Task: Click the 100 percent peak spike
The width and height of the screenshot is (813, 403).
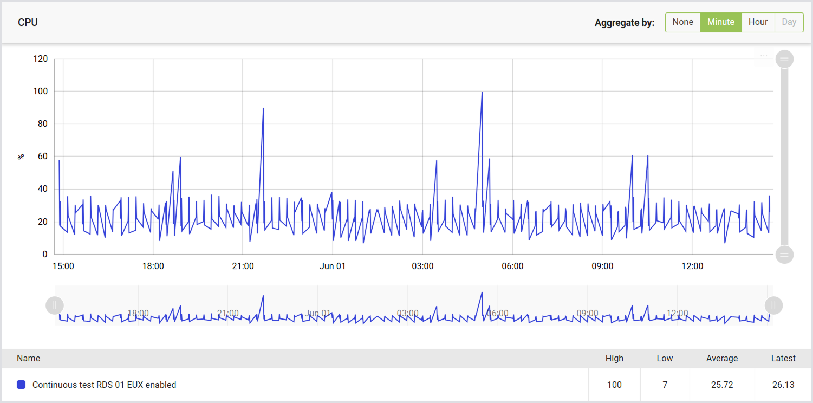Action: tap(482, 92)
